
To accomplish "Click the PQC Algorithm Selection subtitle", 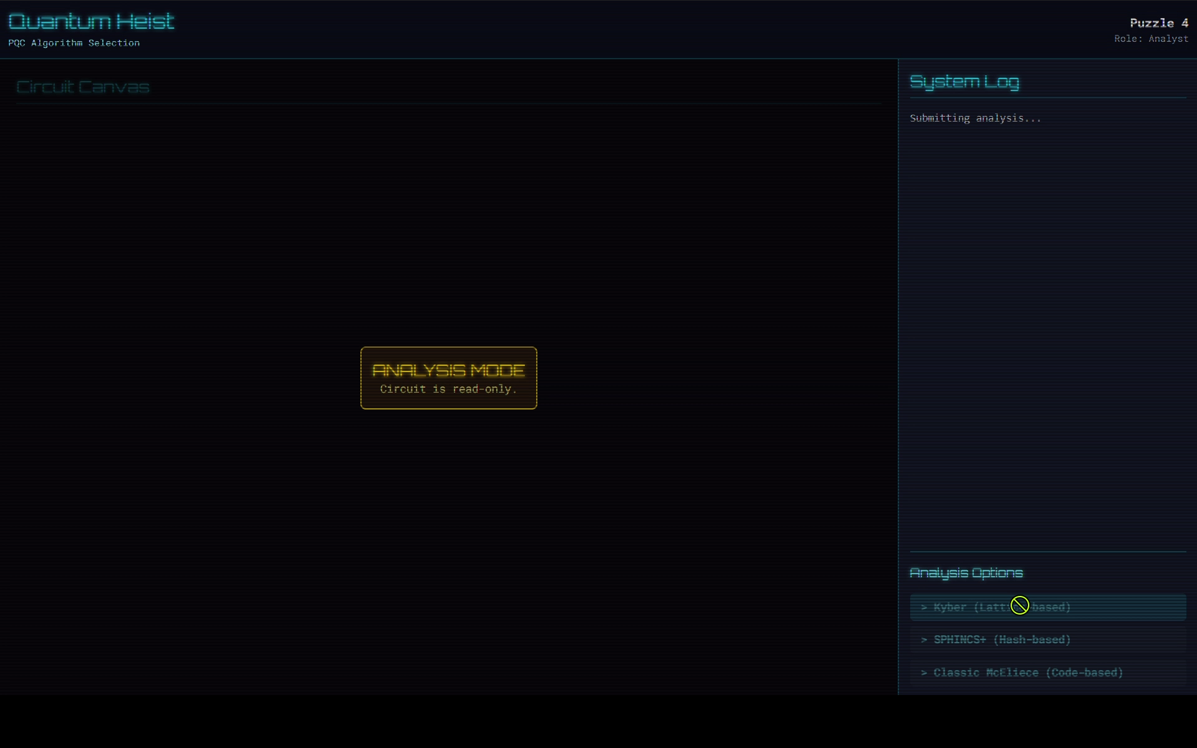I will [x=74, y=43].
